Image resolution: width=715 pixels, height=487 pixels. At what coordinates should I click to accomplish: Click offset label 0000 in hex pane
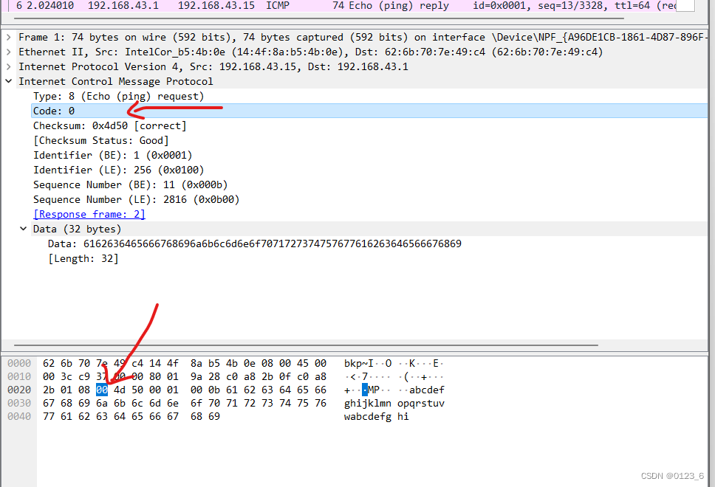click(19, 364)
